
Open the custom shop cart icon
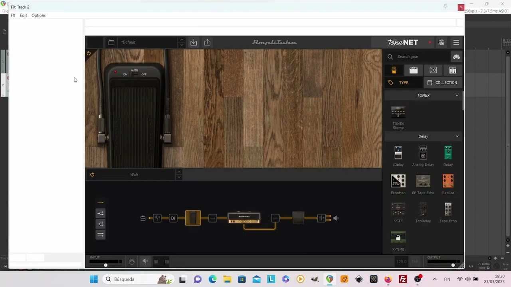[456, 57]
